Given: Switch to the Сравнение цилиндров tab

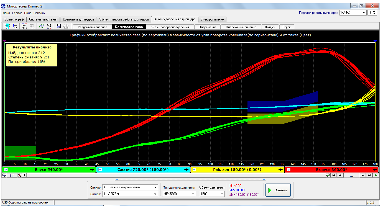Looking at the screenshot, I should point(78,19).
